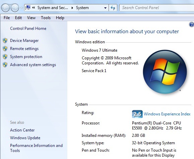The width and height of the screenshot is (194, 159).
Task: Open Performance Information and Tools link
Action: tap(36, 148)
